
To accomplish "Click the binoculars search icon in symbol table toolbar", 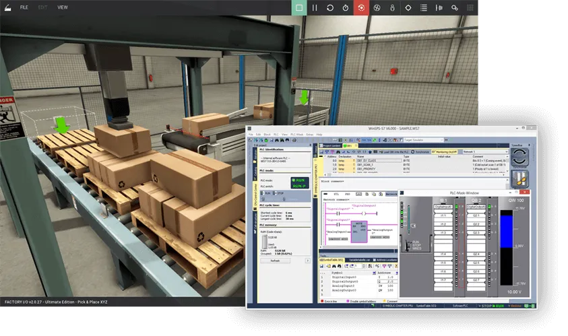I will pos(334,266).
